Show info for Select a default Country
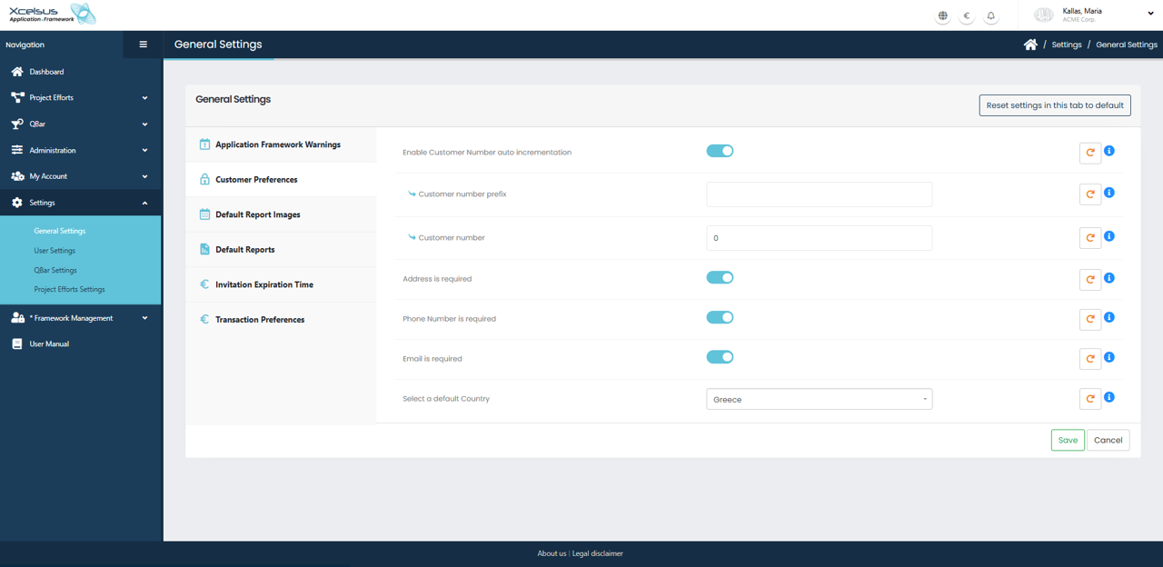The image size is (1163, 567). pos(1109,397)
